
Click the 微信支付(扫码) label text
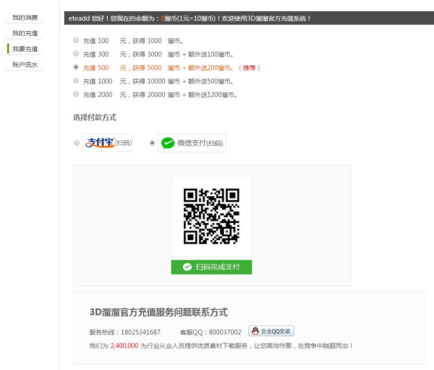click(x=200, y=143)
